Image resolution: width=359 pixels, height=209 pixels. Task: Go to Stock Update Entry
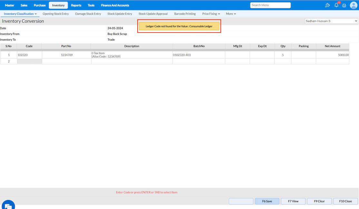pos(120,14)
